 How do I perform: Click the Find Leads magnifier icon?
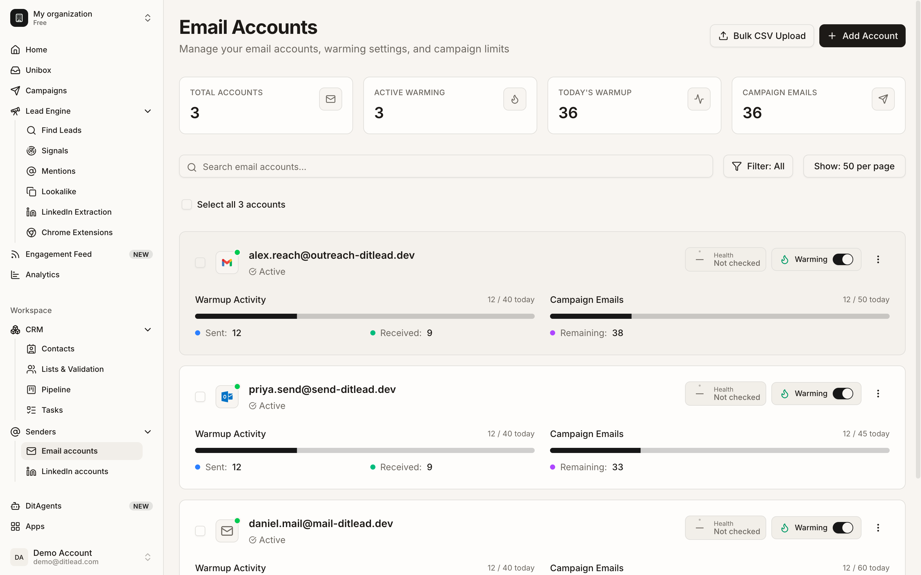click(31, 130)
